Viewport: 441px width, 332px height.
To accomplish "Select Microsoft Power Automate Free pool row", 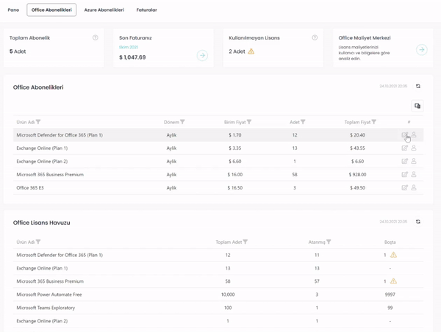I will point(218,295).
